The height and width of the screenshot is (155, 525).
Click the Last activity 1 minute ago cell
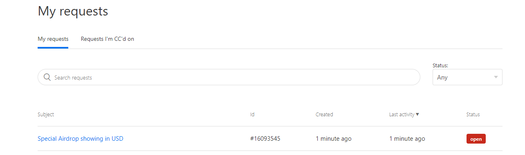[407, 139]
